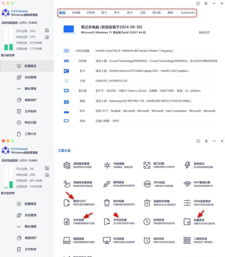Open the 文件加密 lock icon tool
Viewport: 225px width, 257px height.
[x=67, y=222]
